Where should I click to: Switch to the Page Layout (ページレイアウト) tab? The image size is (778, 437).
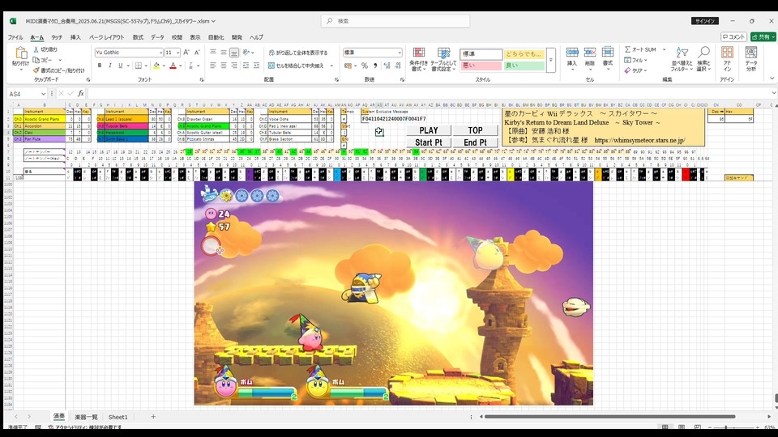(107, 37)
